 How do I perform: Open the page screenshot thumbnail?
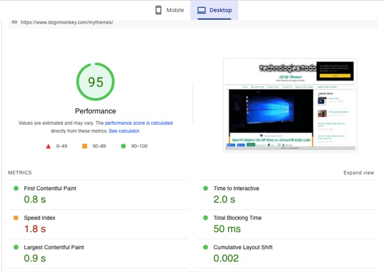(x=289, y=105)
